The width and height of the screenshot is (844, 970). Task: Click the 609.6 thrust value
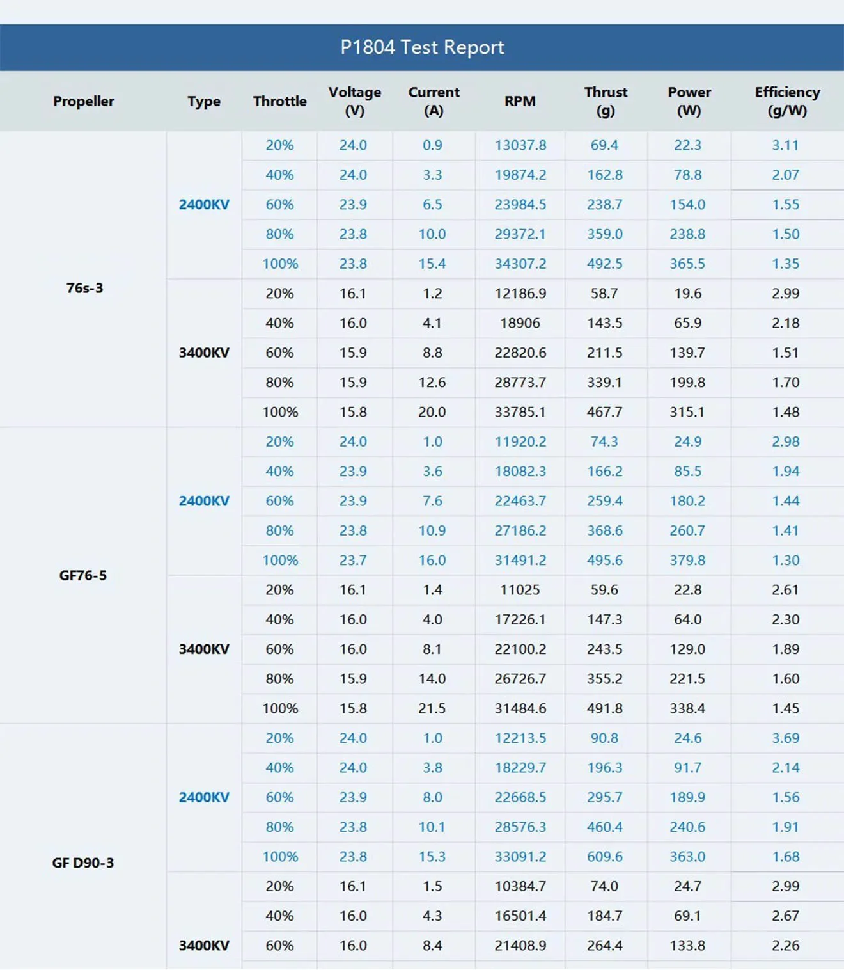tap(605, 856)
